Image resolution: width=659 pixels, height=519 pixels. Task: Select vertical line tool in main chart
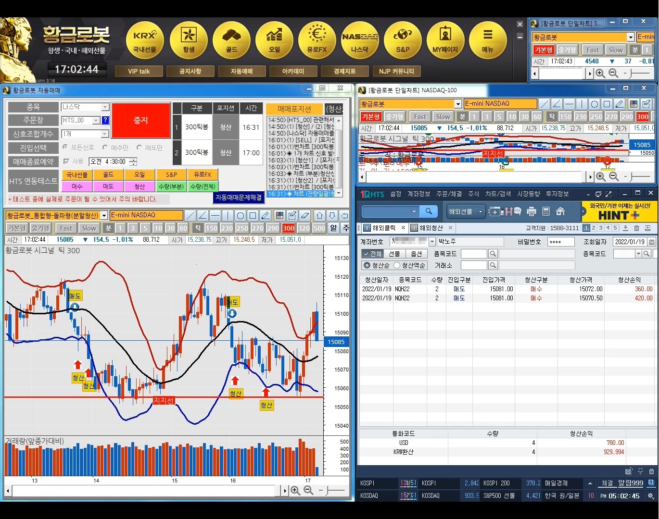click(x=228, y=215)
